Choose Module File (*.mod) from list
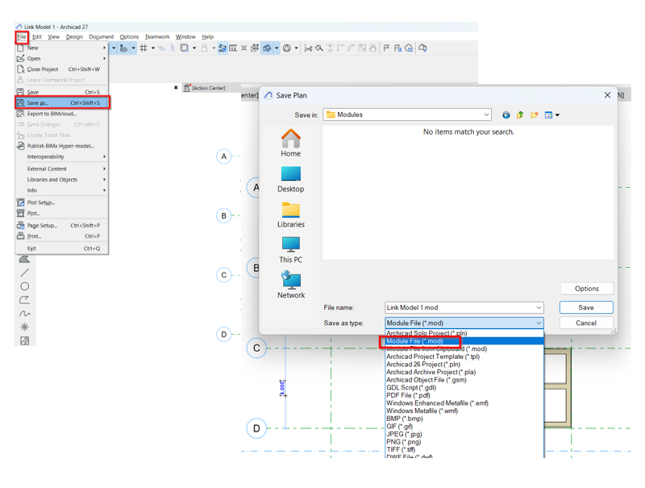This screenshot has width=645, height=488. coord(415,341)
